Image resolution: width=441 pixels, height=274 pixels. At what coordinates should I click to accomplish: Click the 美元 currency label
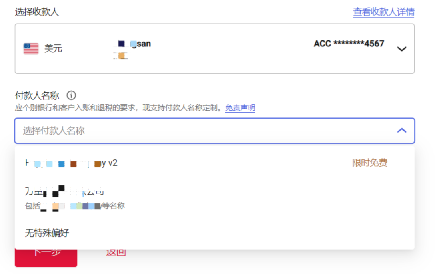53,48
